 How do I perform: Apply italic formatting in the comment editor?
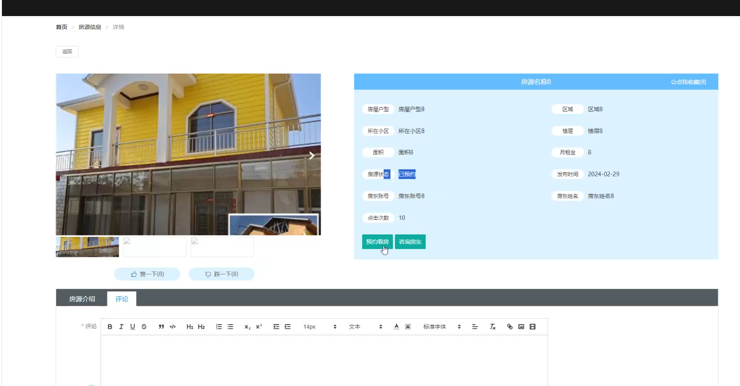[x=121, y=327]
